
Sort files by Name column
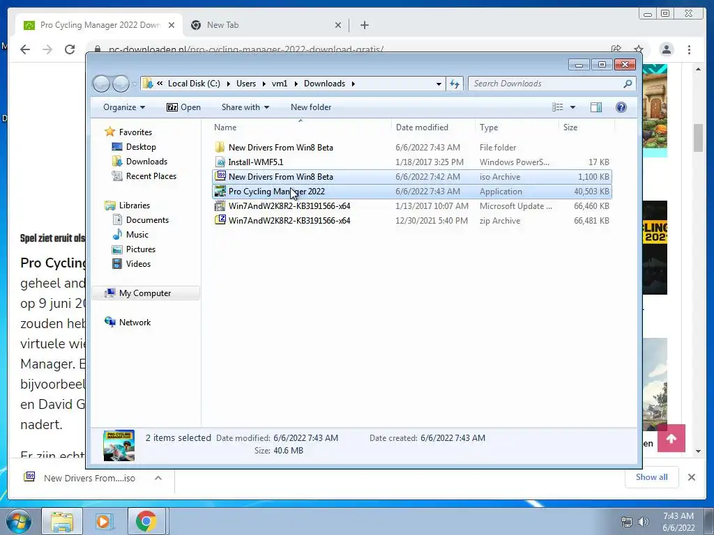pos(225,127)
